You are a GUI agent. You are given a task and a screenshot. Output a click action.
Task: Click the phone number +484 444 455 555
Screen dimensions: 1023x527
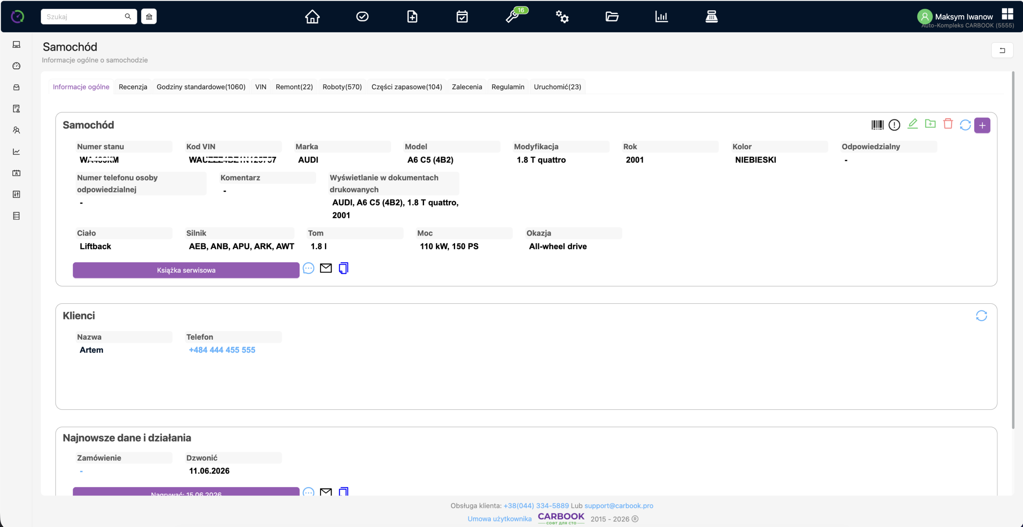[222, 350]
